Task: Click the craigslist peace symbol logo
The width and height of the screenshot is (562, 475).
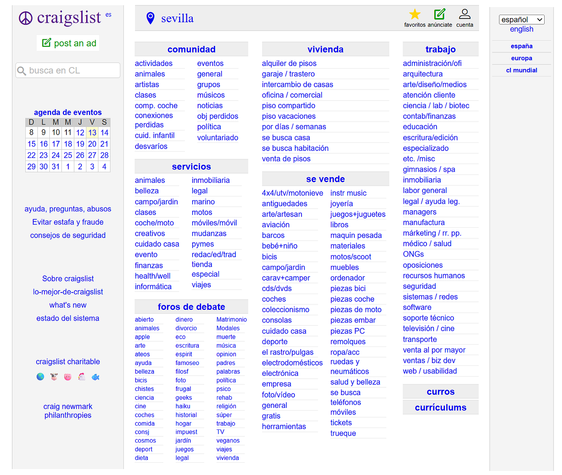Action: pos(26,18)
